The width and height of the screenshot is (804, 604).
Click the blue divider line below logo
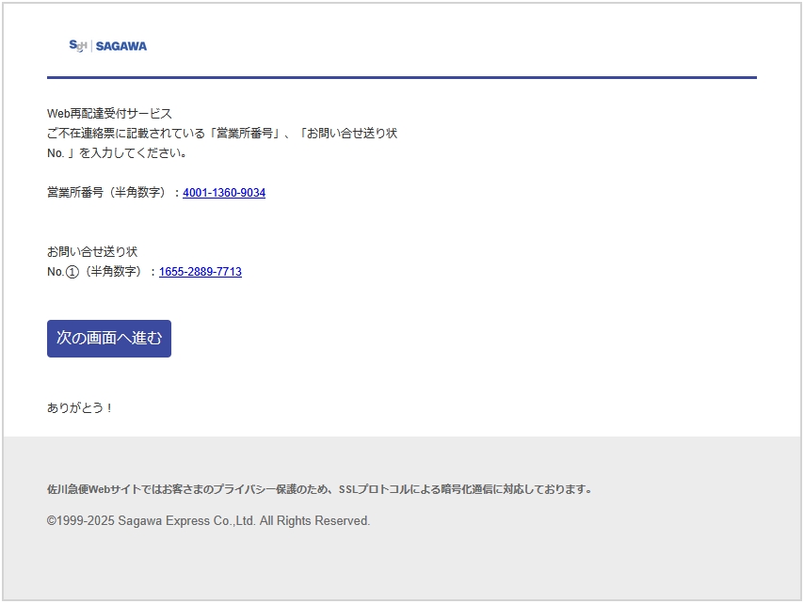tap(401, 77)
